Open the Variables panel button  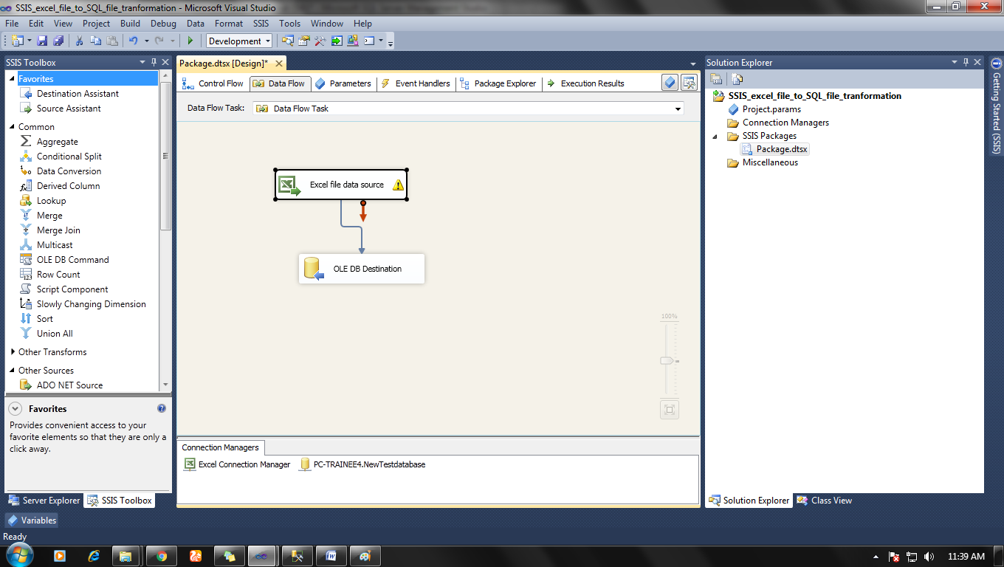(x=32, y=520)
